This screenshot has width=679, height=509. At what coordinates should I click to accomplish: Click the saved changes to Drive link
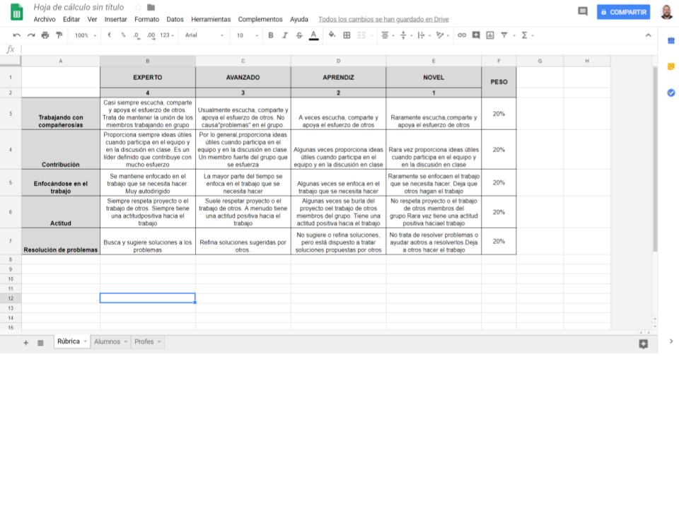click(383, 19)
